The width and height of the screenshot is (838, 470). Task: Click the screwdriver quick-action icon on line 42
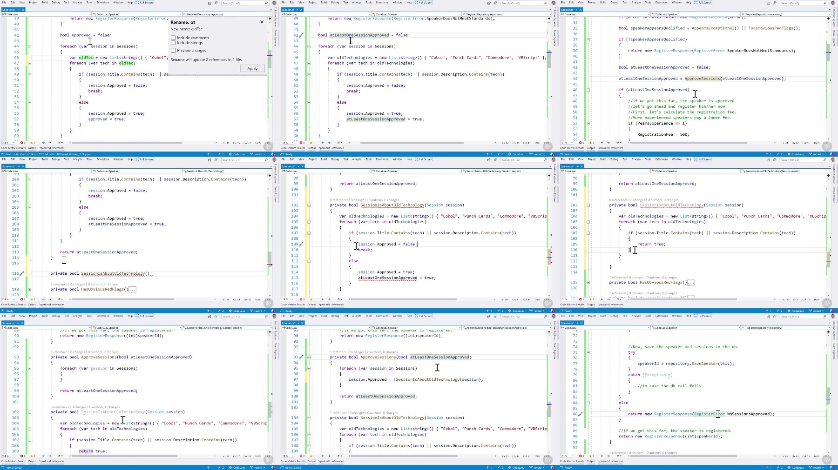(301, 35)
